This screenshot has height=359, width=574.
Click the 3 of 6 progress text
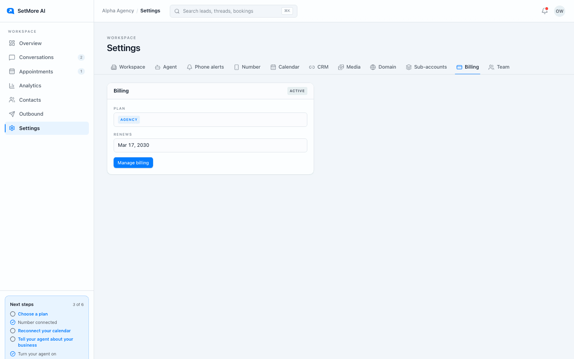click(x=78, y=304)
